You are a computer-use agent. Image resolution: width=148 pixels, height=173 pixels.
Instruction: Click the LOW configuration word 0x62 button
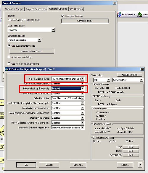click(131, 147)
